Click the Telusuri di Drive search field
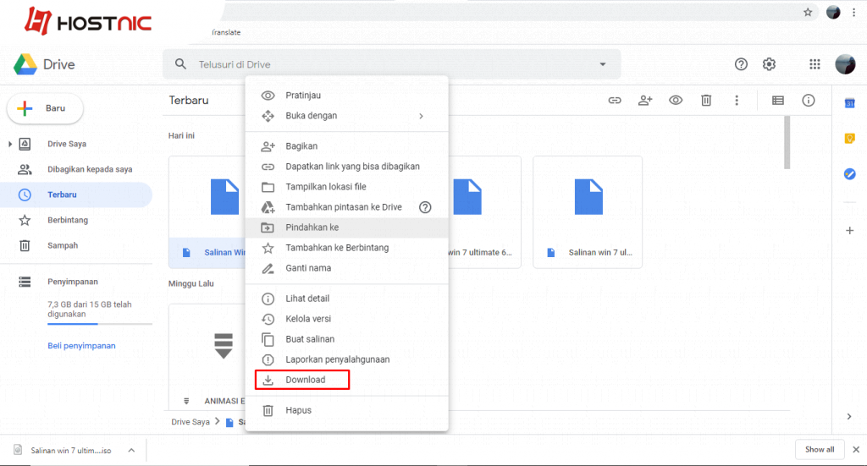This screenshot has height=466, width=867. click(x=381, y=64)
